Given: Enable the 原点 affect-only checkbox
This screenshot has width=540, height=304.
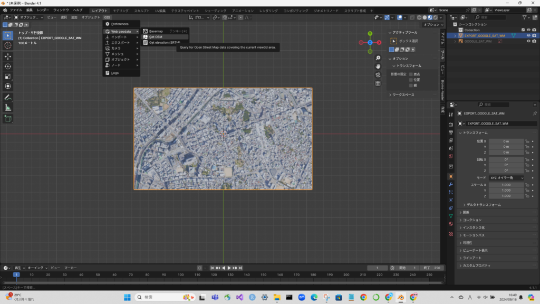Looking at the screenshot, I should tap(411, 74).
